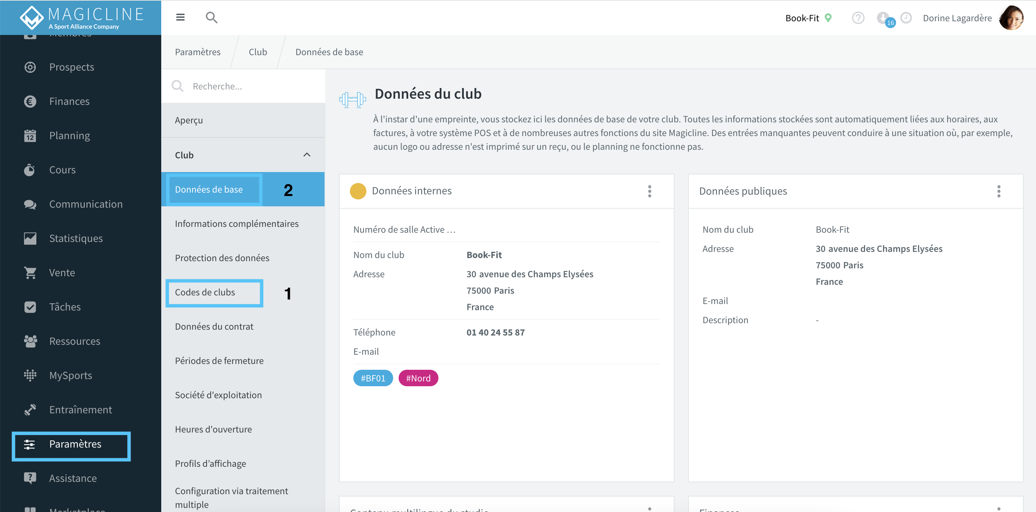Click the Recherche... search field

click(x=243, y=86)
